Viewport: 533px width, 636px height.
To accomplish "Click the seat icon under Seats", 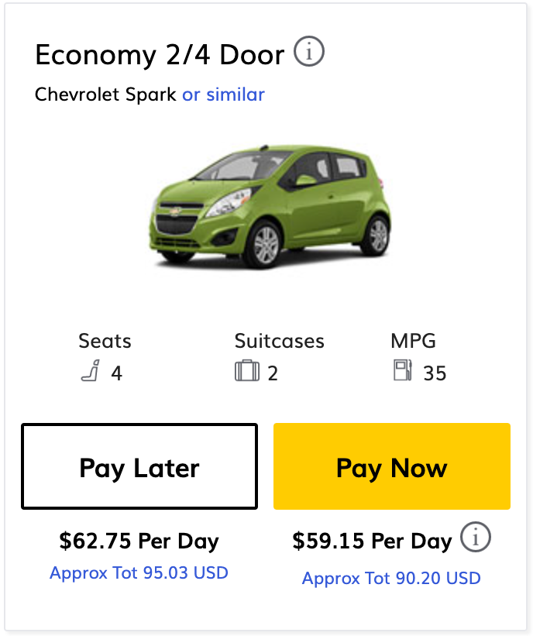I will [91, 373].
